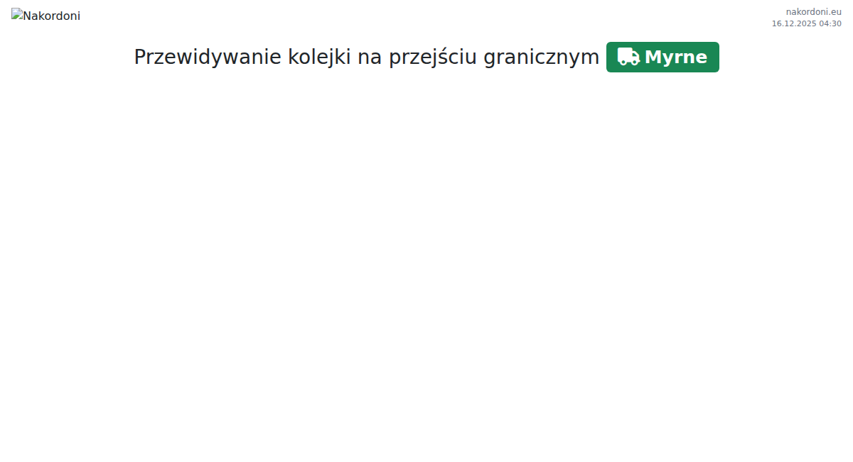Viewport: 853px width, 462px height.
Task: Click the word "przejściu" in the heading
Action: click(x=432, y=57)
